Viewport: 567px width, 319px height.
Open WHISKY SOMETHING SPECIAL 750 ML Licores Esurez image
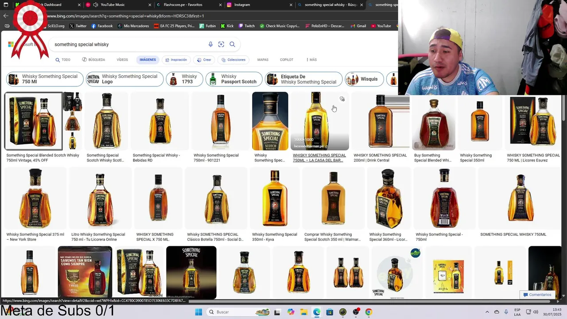tap(532, 121)
